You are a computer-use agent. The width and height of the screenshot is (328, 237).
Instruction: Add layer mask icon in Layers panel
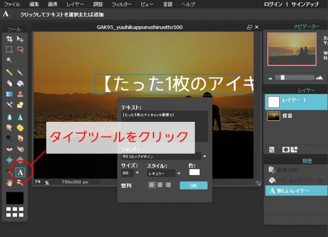click(286, 150)
